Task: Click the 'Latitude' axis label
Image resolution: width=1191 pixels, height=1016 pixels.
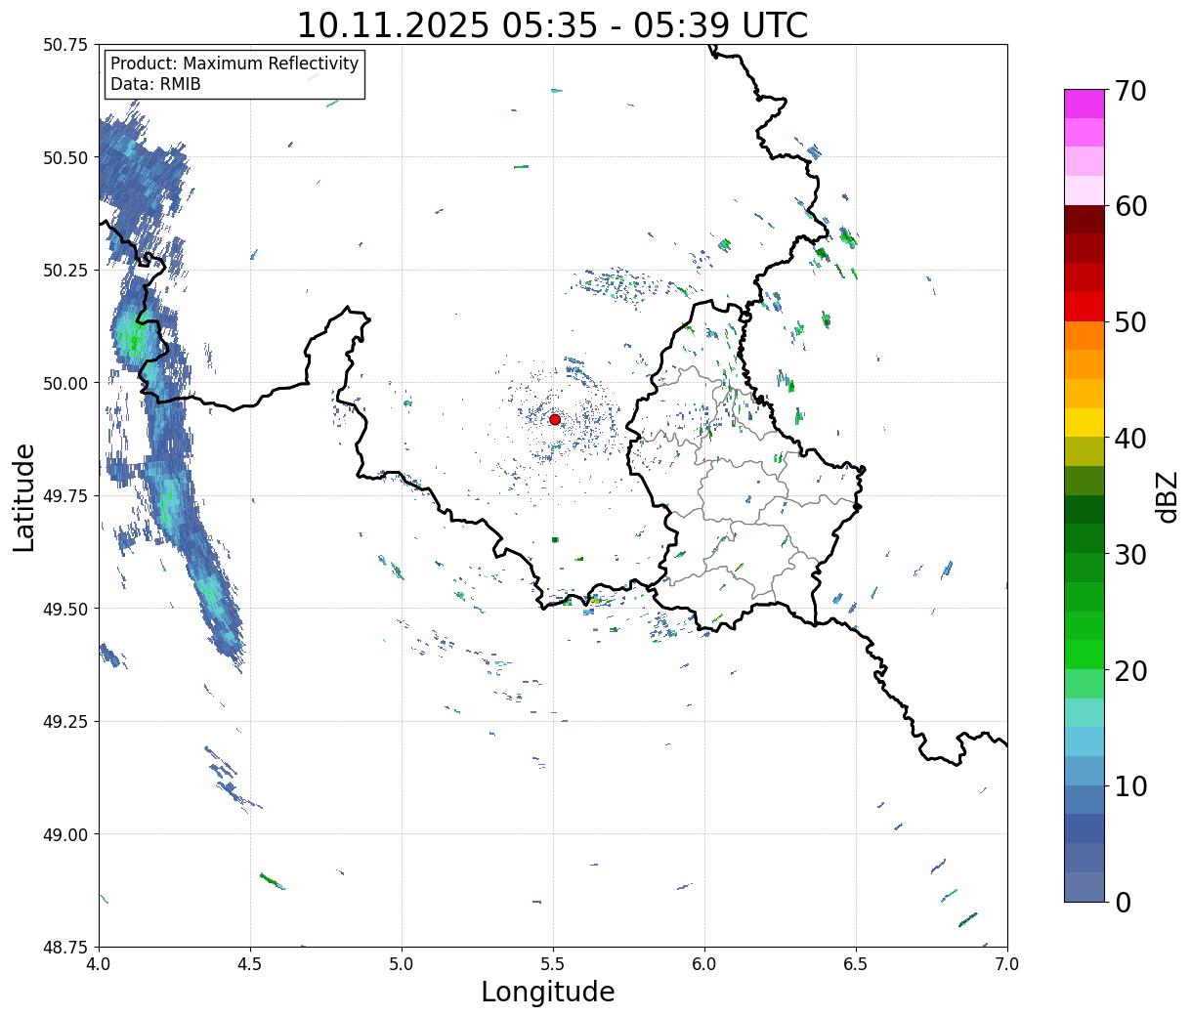Action: (24, 496)
